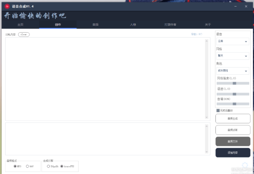Click up arrow of SSML area scrollbar
This screenshot has height=174, width=254.
(x=206, y=41)
